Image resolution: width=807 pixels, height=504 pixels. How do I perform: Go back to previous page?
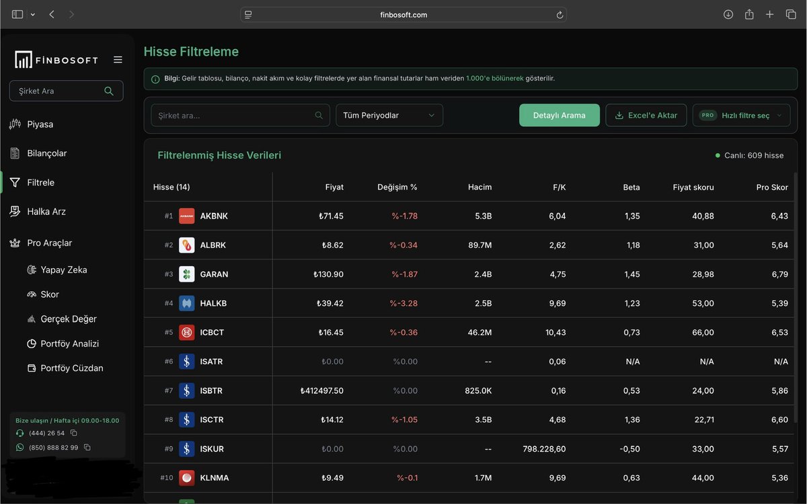pos(52,14)
